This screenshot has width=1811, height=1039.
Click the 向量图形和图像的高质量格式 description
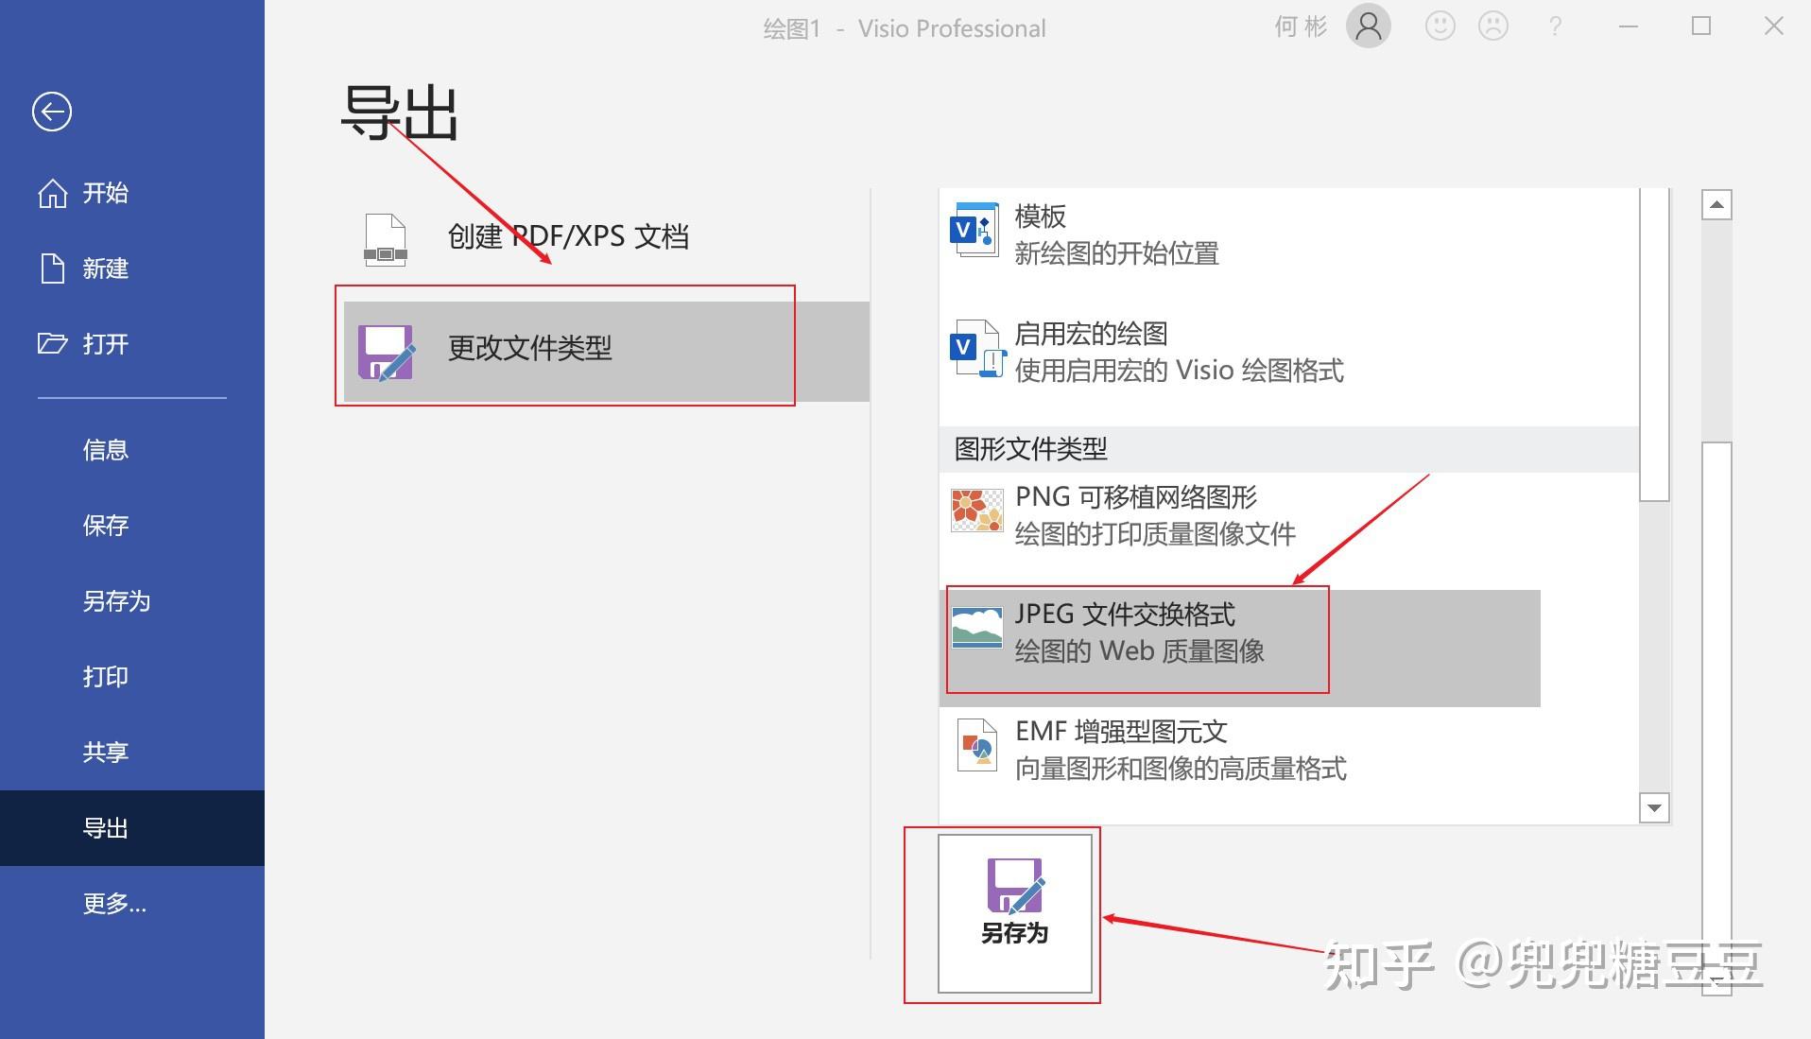[1180, 769]
